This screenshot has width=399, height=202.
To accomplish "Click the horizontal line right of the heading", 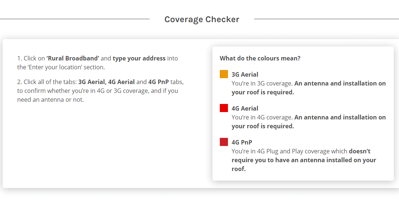I will (327, 19).
